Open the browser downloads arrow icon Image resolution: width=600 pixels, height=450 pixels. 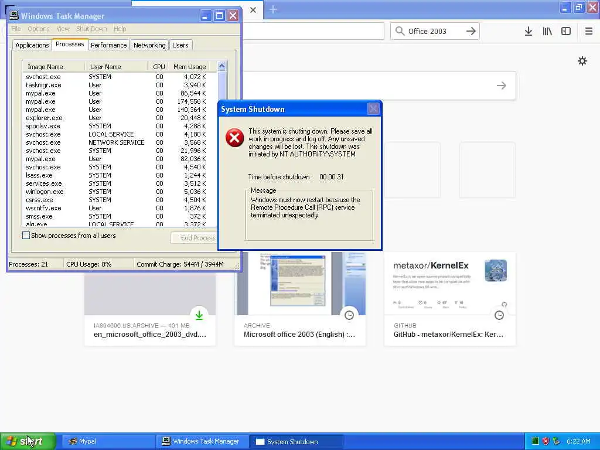pyautogui.click(x=528, y=32)
